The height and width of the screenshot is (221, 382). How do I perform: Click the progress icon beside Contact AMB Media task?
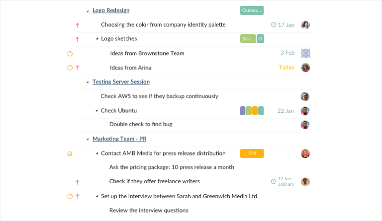point(70,153)
